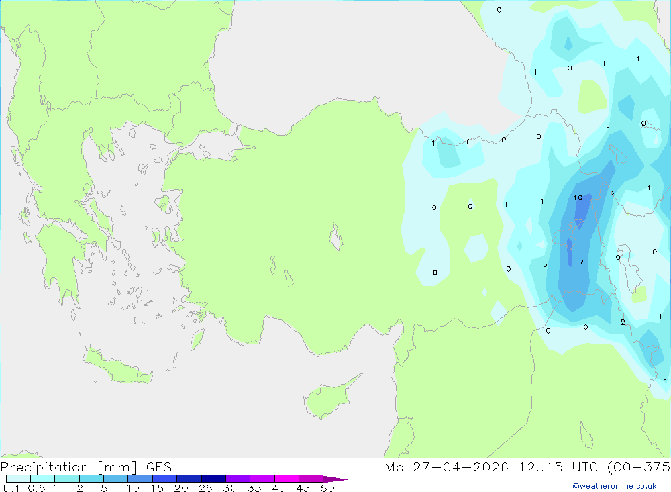Screen dimensions: 671x492
Task: Select the 30–35 mm violet legend swatch
Action: [x=238, y=479]
